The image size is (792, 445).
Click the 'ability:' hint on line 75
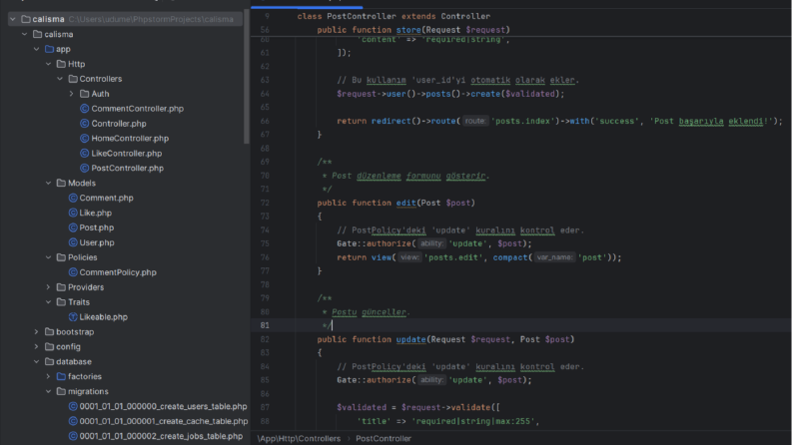point(431,243)
